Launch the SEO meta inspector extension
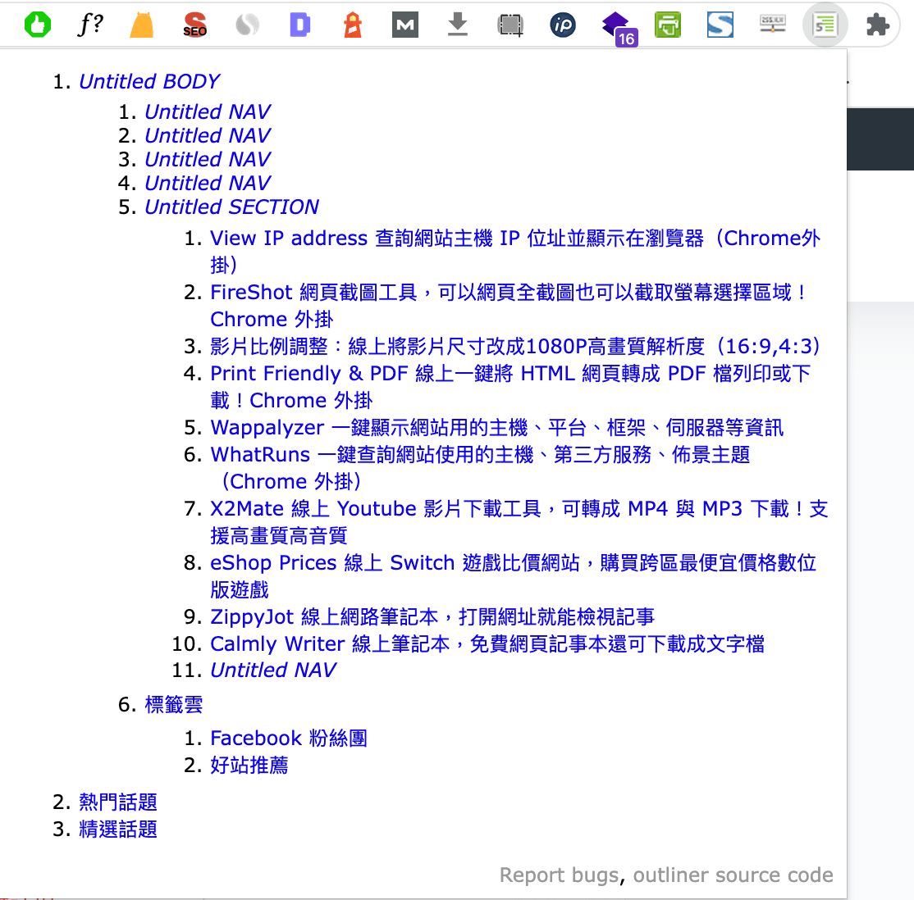 (194, 25)
